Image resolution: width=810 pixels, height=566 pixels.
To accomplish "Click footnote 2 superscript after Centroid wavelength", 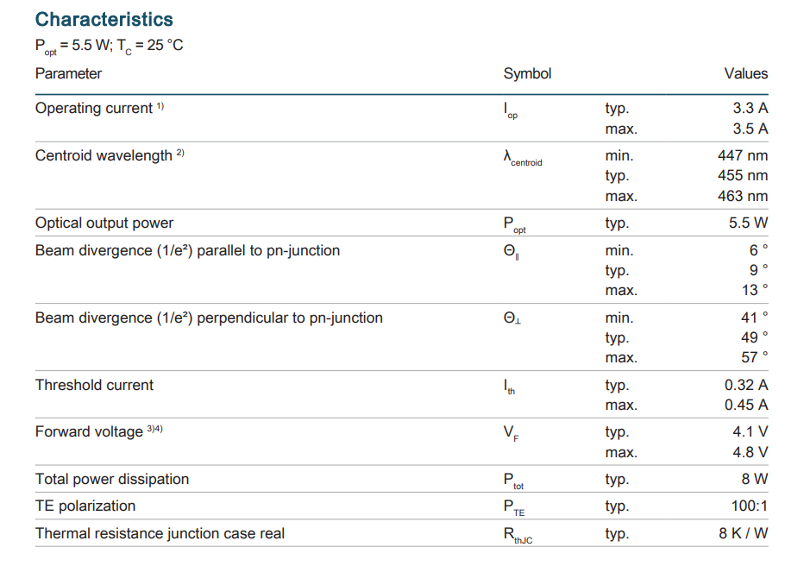I will point(180,154).
